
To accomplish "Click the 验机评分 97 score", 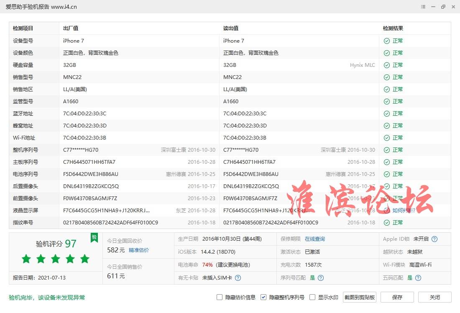I will [x=56, y=244].
